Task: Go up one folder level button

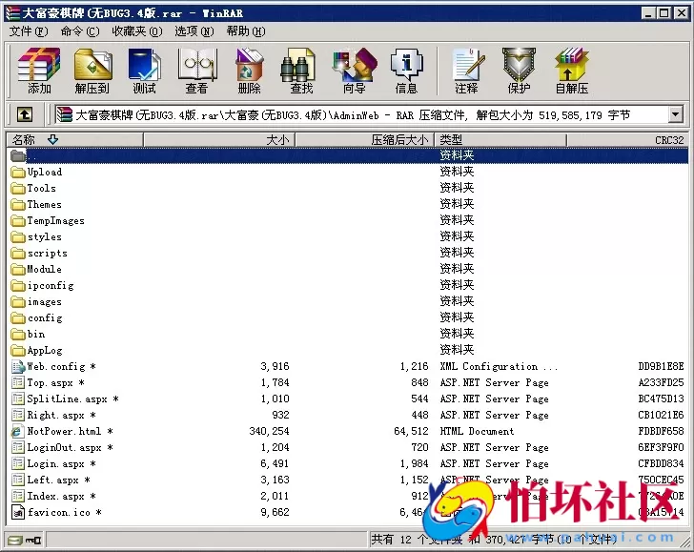Action: 25,115
